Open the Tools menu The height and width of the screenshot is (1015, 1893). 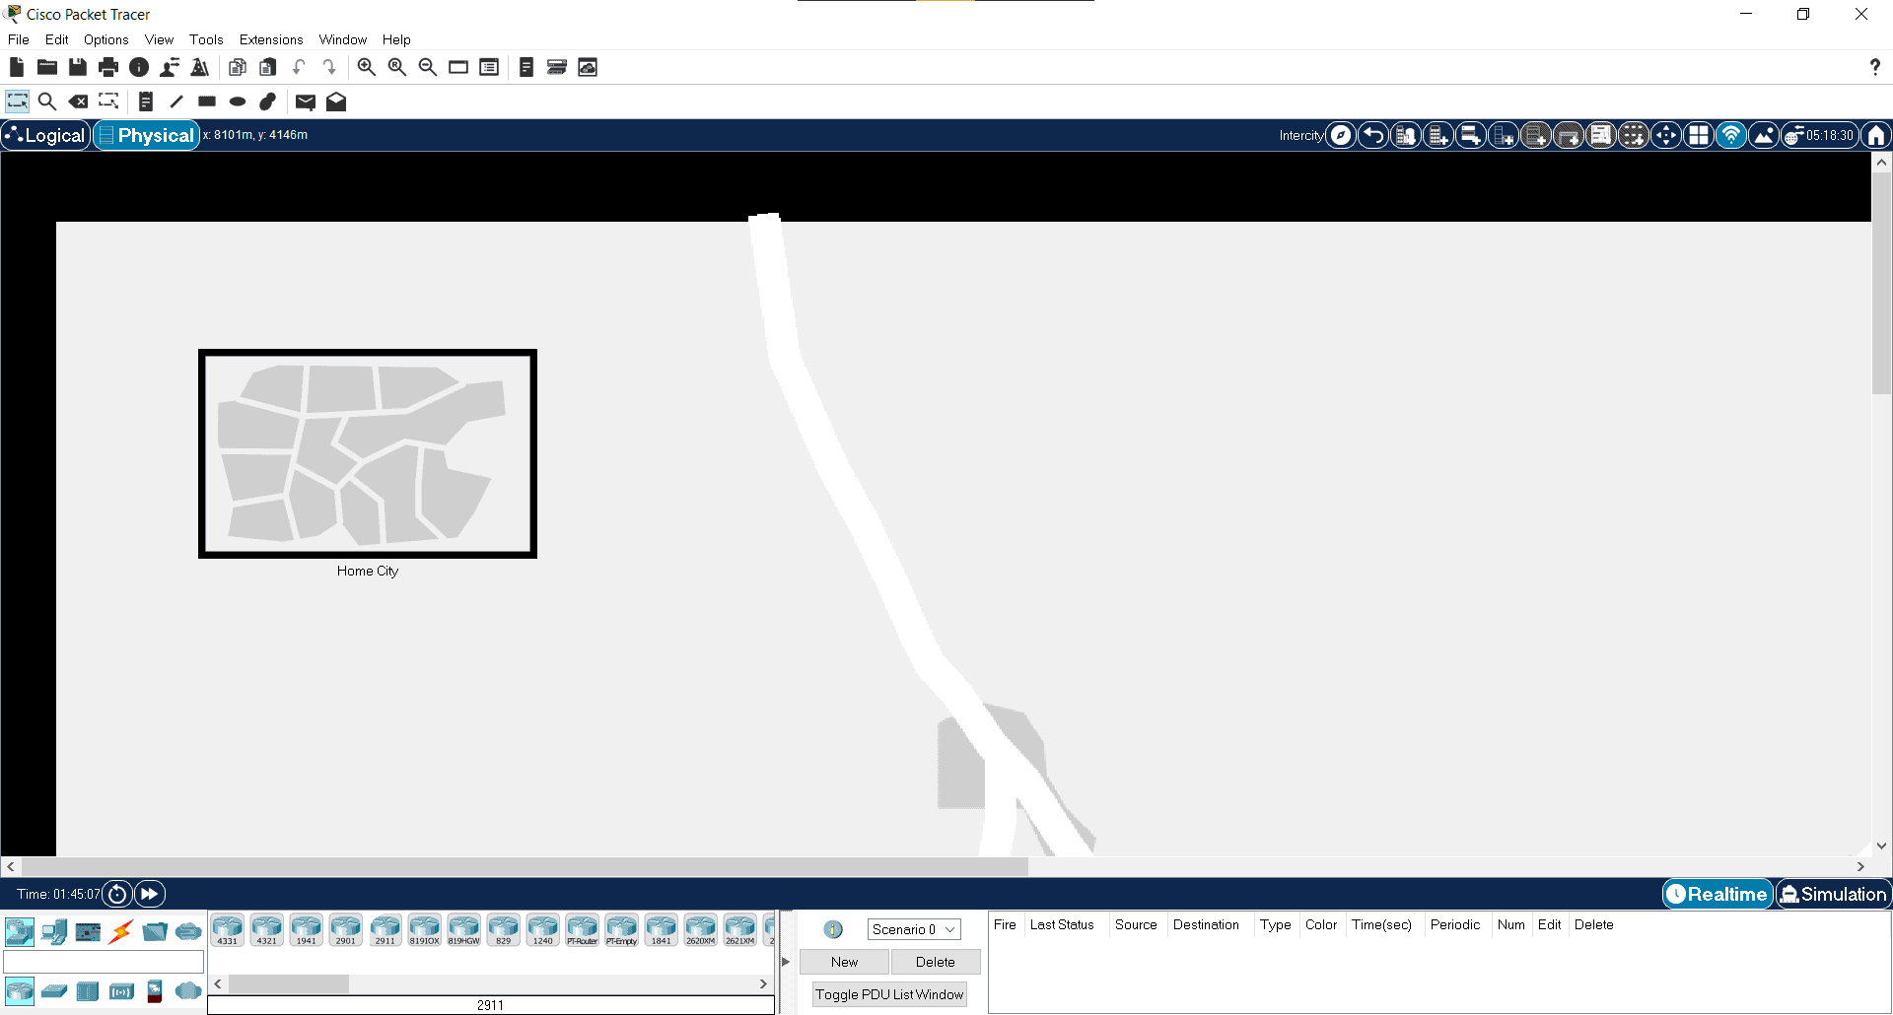pyautogui.click(x=206, y=39)
